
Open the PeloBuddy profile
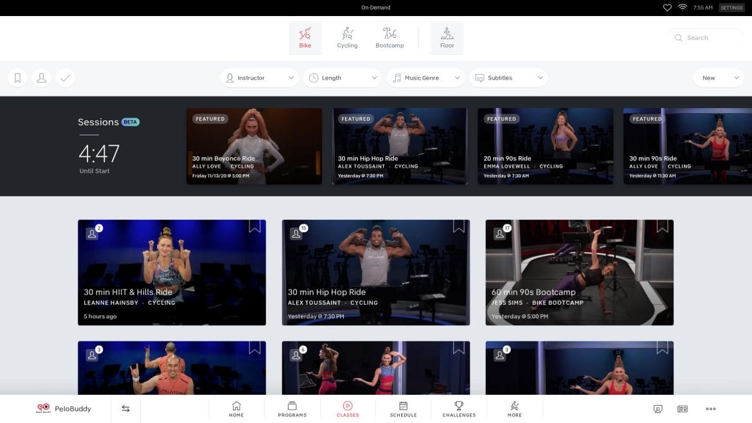click(x=63, y=409)
